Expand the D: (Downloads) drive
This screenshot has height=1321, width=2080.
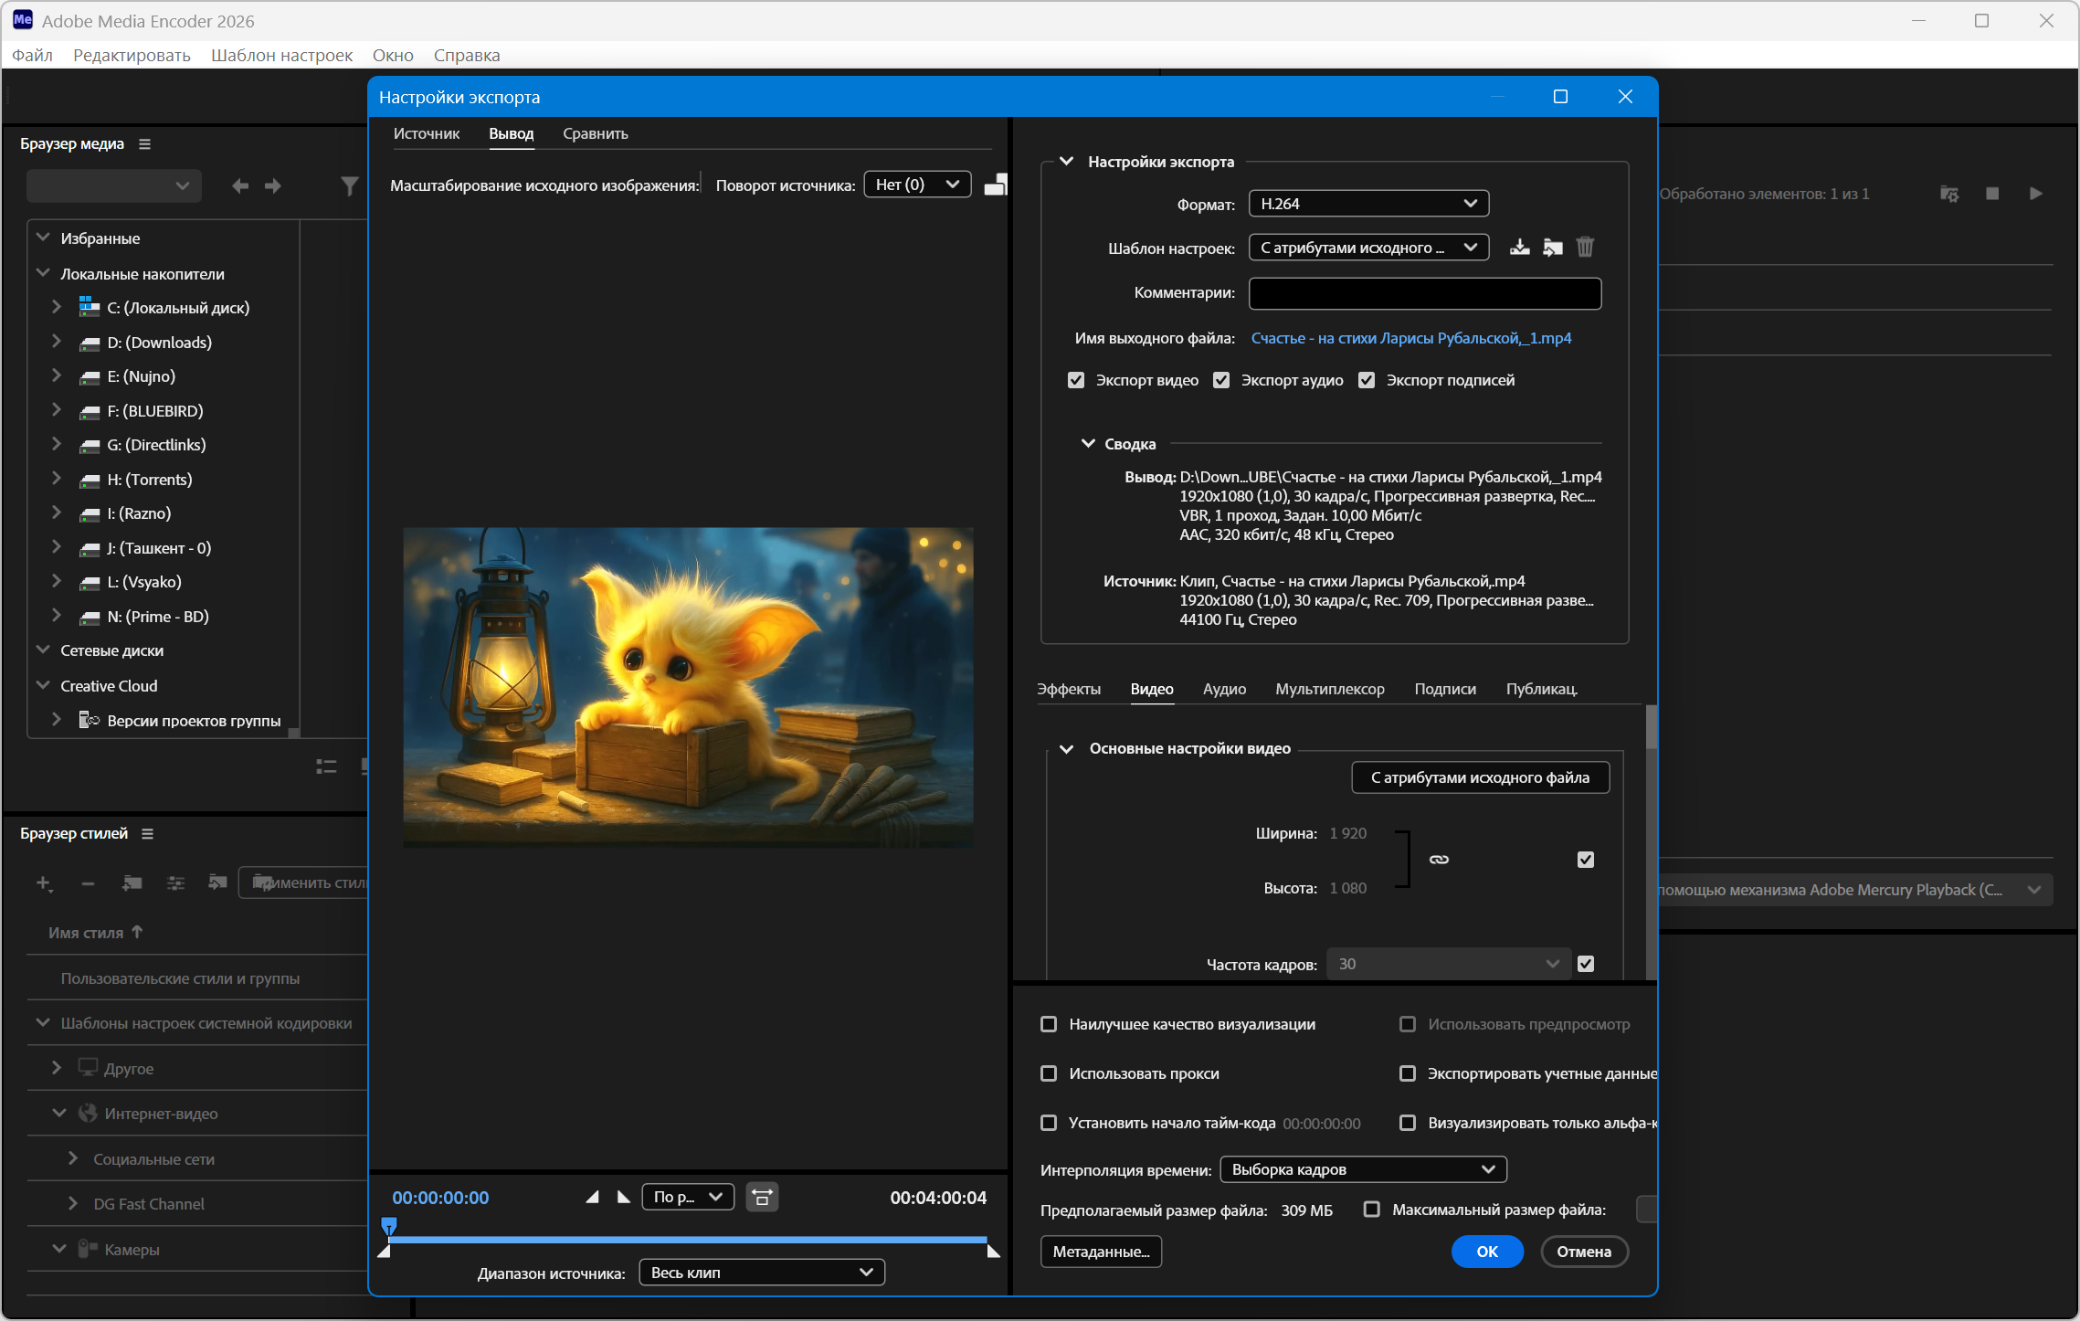click(x=57, y=342)
